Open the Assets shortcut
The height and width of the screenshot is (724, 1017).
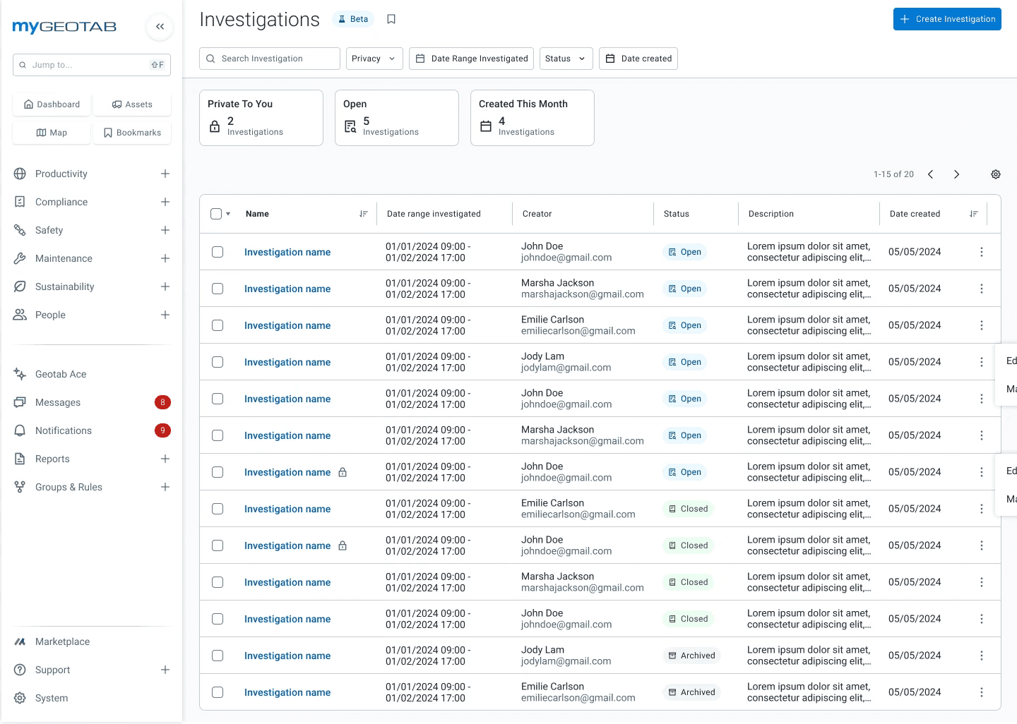pos(132,104)
